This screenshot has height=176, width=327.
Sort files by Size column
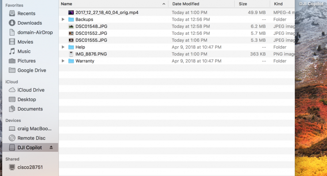click(x=252, y=4)
